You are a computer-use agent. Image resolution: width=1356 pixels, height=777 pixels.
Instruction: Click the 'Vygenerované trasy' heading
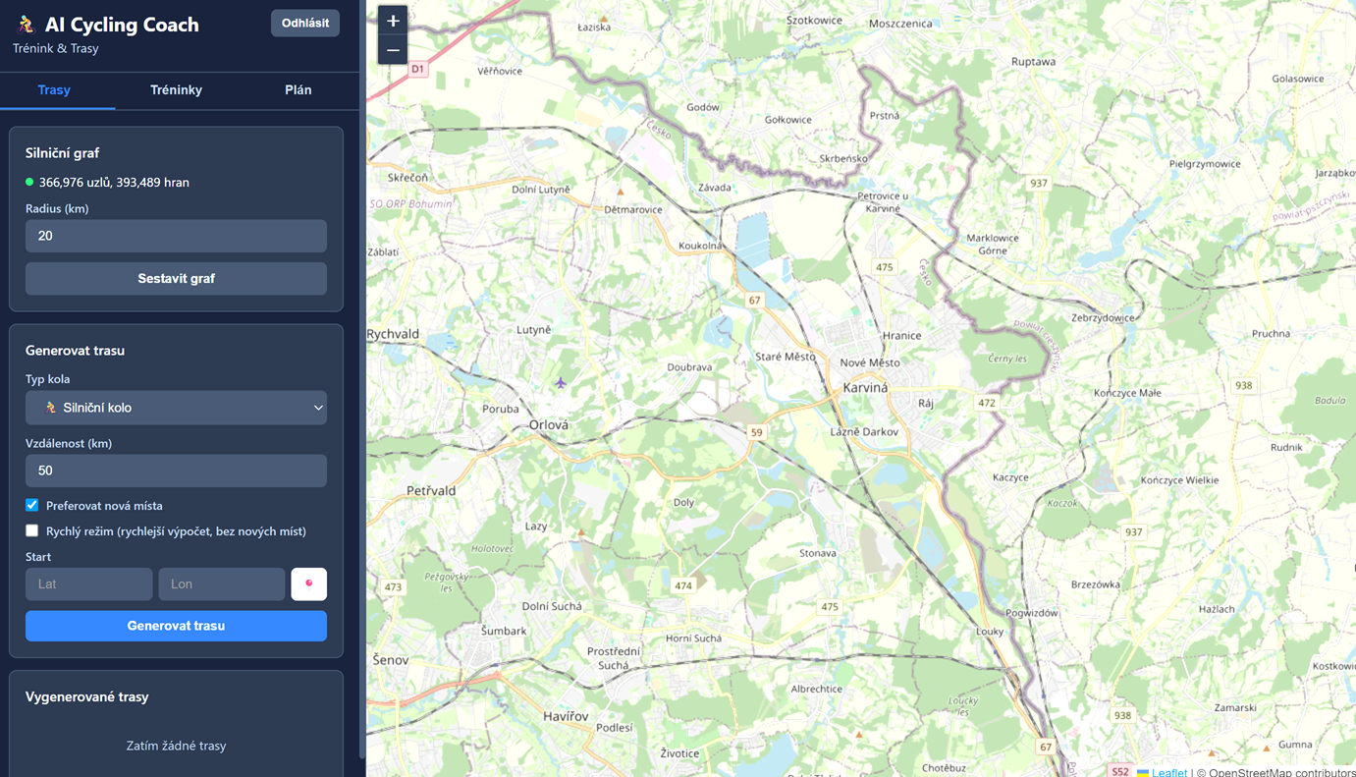tap(87, 696)
